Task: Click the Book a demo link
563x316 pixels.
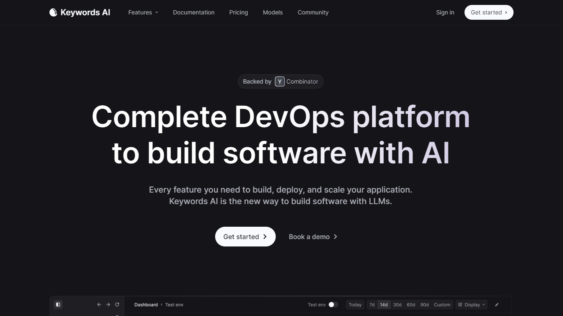Action: click(x=313, y=237)
